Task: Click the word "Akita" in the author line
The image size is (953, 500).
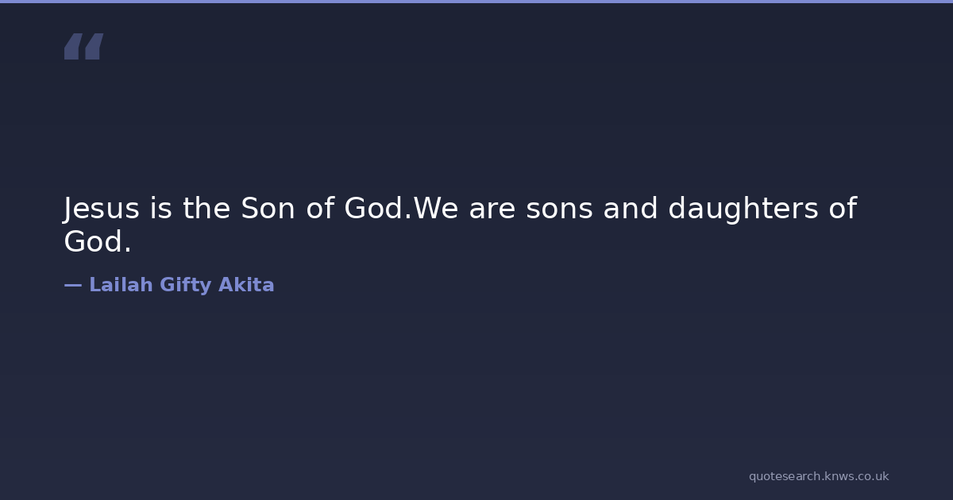Action: point(246,285)
